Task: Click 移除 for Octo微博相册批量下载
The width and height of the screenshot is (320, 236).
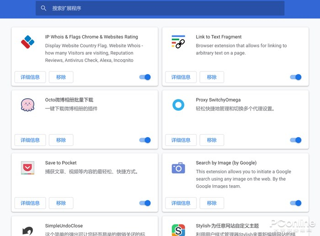Action: [61, 140]
